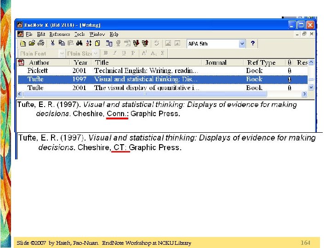Viewport: 331px width, 248px height.
Task: Toggle Bold formatting button
Action: pyautogui.click(x=106, y=53)
